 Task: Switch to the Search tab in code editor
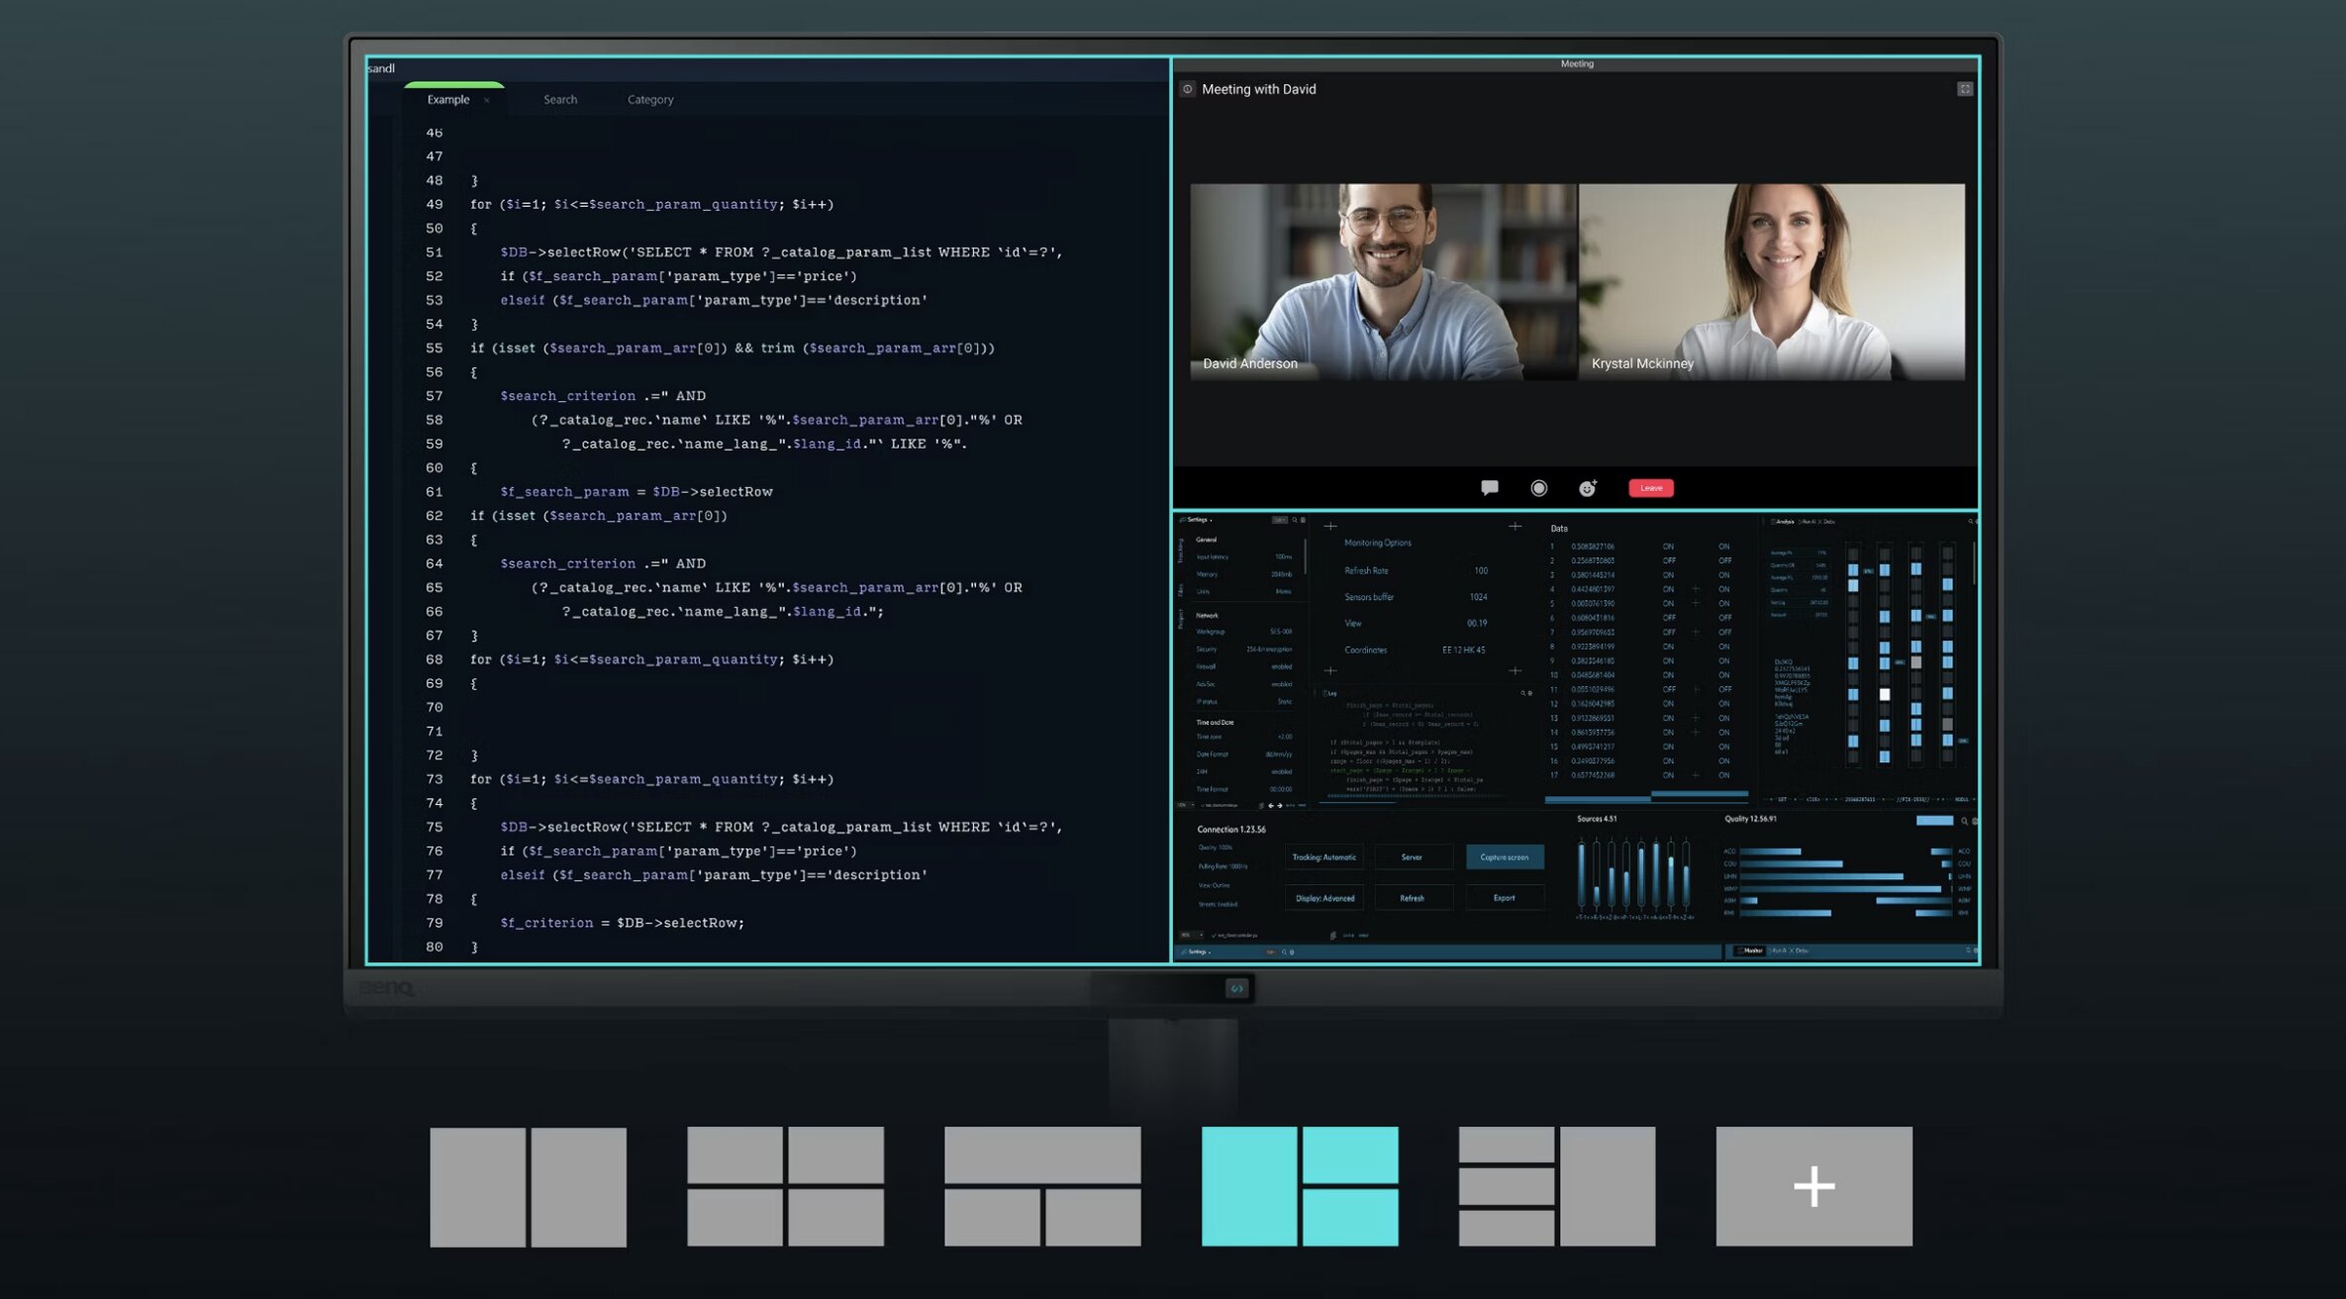[x=560, y=100]
